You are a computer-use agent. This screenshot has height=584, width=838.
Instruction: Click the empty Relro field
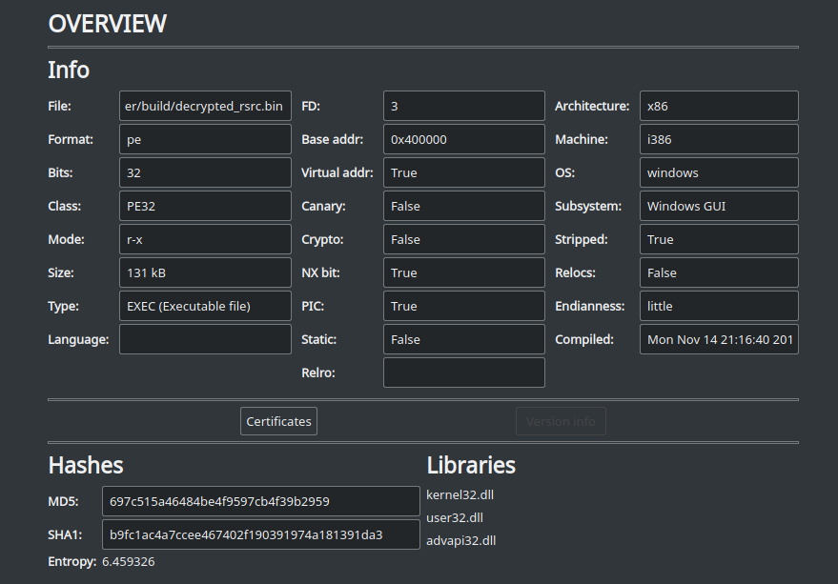tap(463, 373)
